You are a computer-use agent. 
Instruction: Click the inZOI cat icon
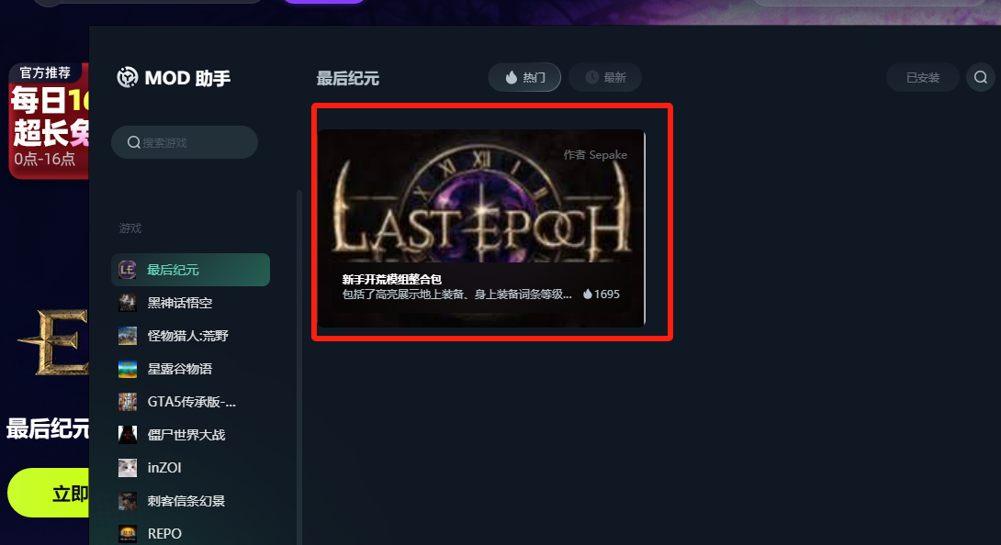coord(127,468)
